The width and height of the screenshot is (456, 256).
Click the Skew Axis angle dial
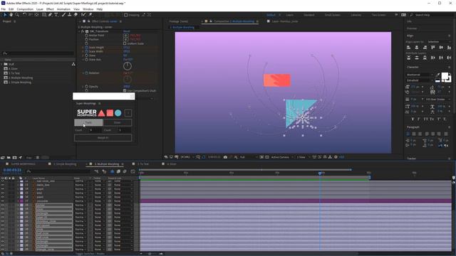click(128, 66)
